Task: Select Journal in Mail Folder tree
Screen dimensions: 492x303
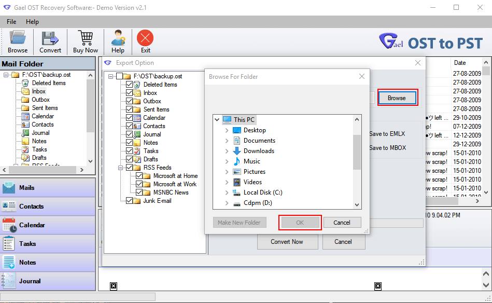Action: 40,133
